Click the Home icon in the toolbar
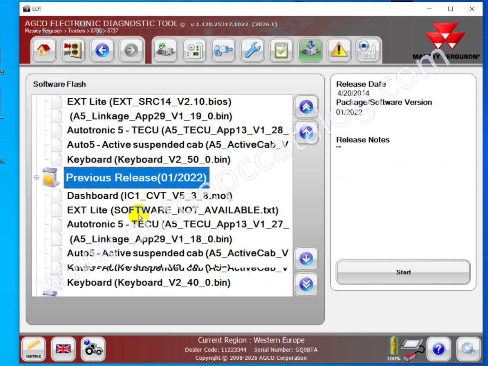 pos(44,50)
